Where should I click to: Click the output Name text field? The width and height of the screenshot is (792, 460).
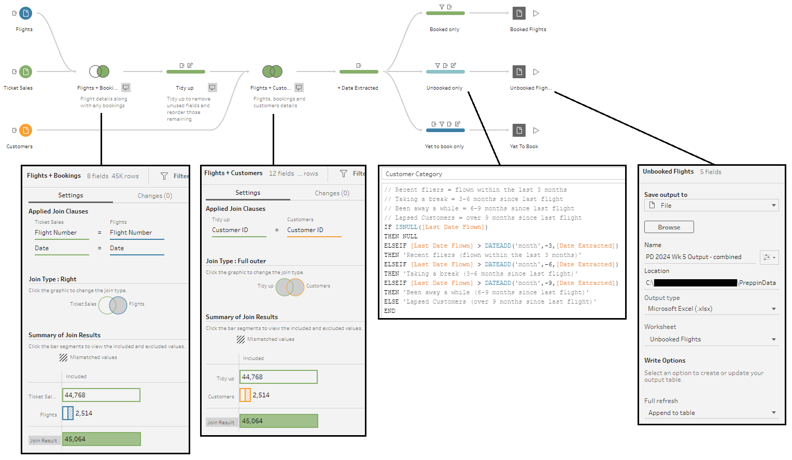pos(701,257)
